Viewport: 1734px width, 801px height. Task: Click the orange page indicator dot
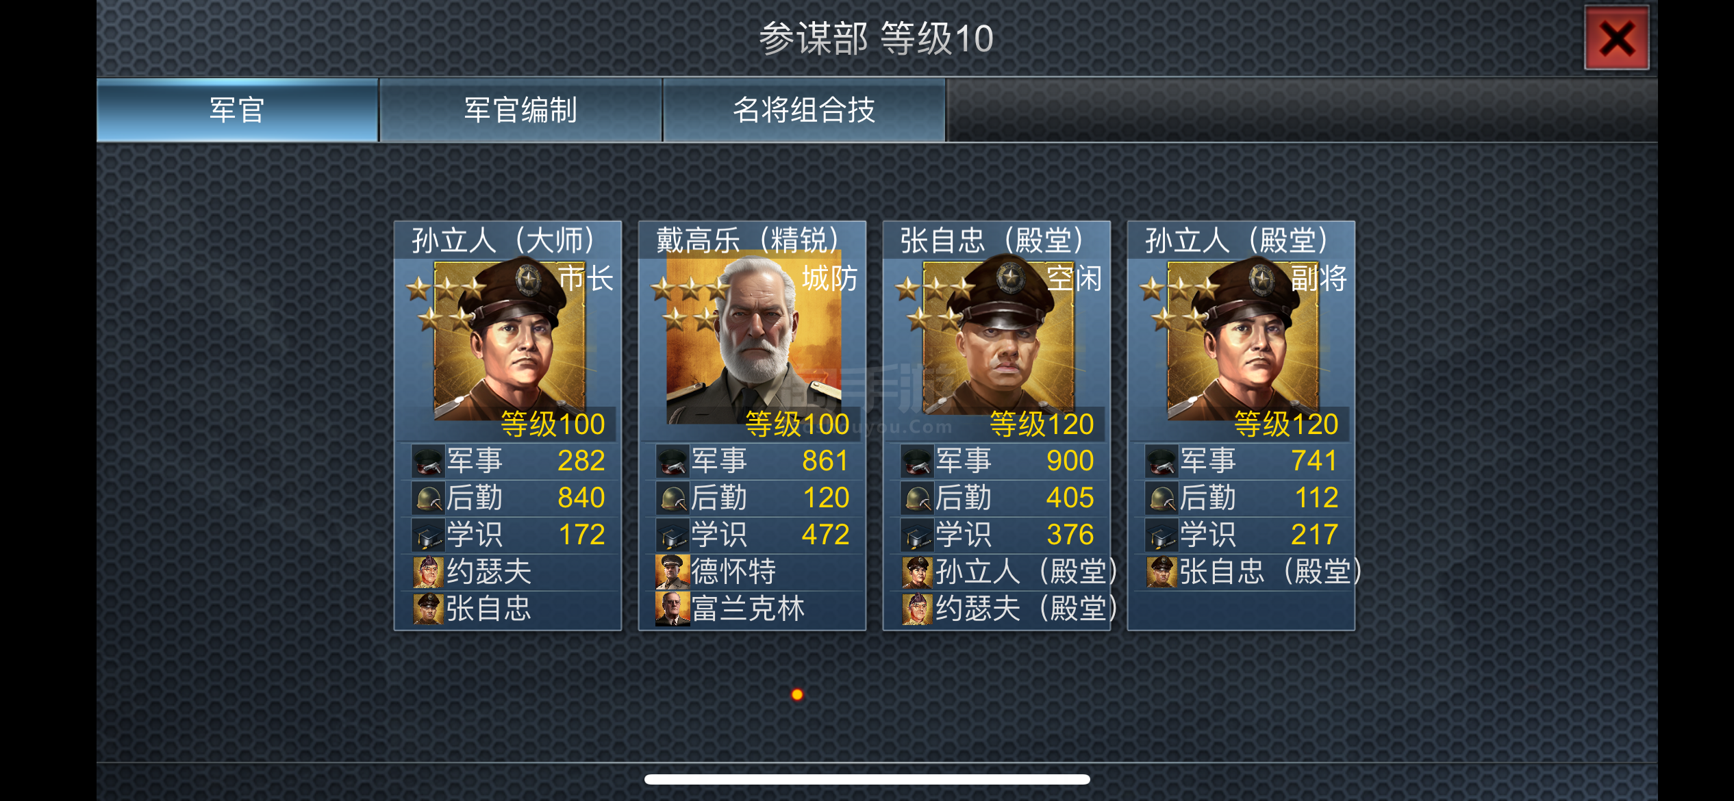click(797, 694)
